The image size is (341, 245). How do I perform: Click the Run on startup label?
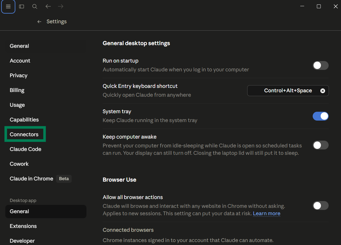pyautogui.click(x=120, y=61)
